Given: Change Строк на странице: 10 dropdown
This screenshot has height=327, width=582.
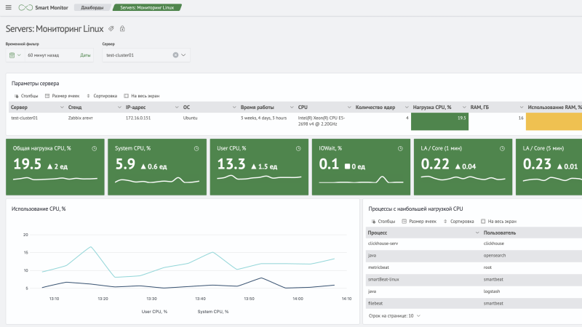Looking at the screenshot, I should click(x=394, y=316).
